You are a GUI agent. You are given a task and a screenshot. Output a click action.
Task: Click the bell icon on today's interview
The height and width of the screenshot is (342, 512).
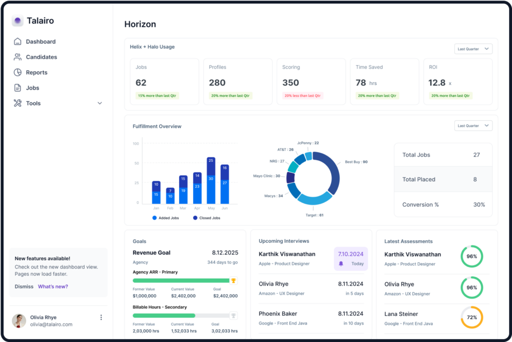point(341,263)
